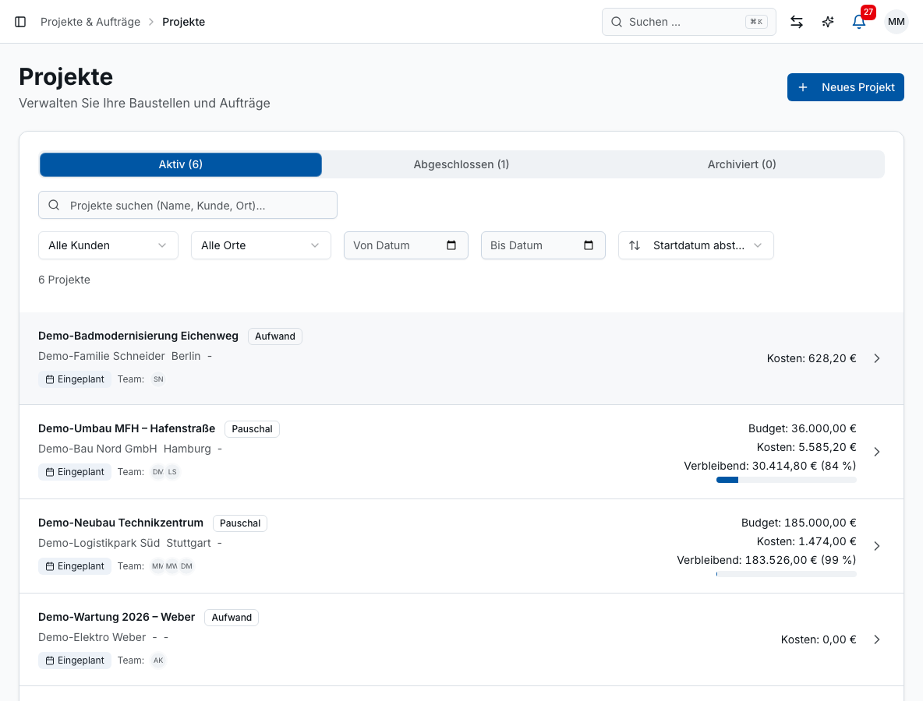This screenshot has height=701, width=923.
Task: Create a new project with Neues Projekt
Action: click(x=845, y=87)
